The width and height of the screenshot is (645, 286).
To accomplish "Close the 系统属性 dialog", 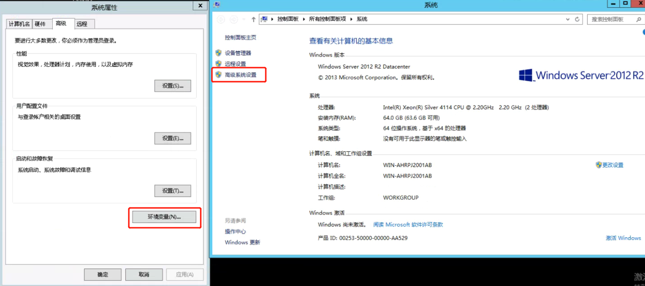I will 200,5.
